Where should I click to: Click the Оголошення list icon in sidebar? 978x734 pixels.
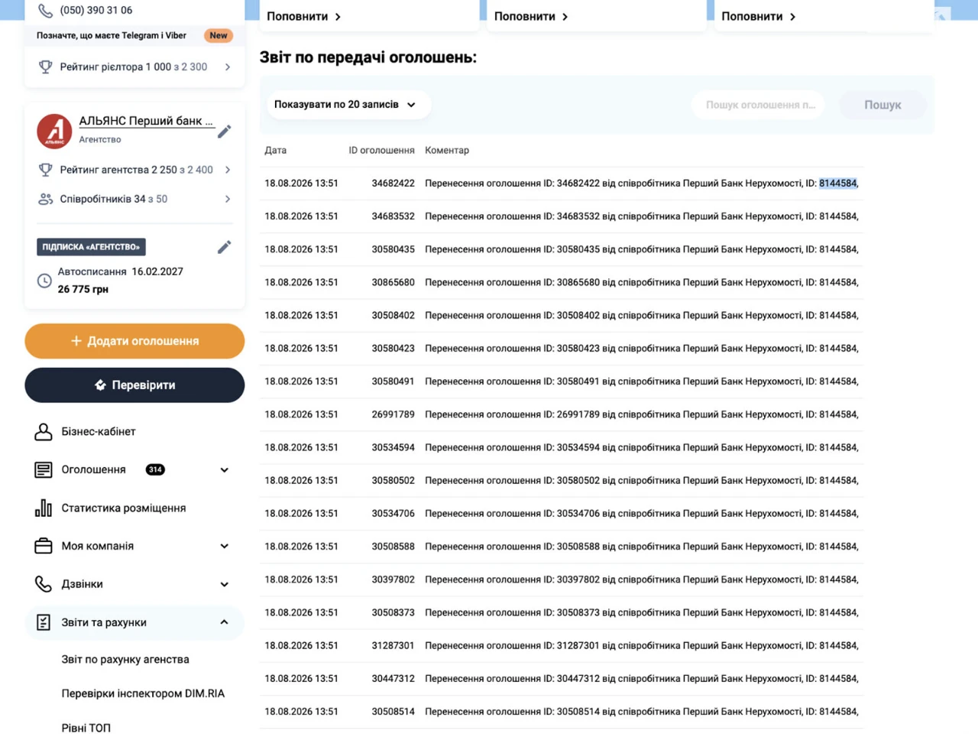point(44,469)
